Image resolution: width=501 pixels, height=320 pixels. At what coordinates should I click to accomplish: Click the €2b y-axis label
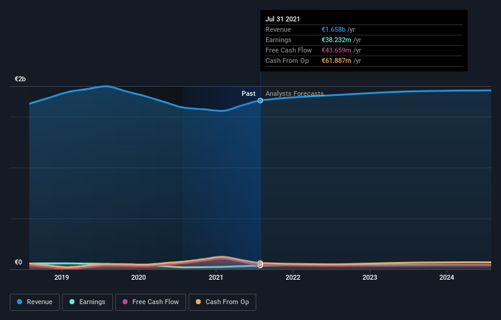pyautogui.click(x=20, y=79)
